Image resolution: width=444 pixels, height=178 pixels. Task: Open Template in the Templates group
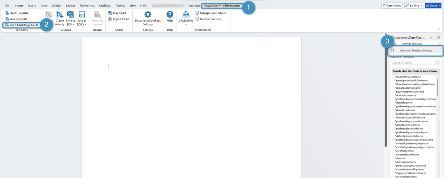click(17, 13)
